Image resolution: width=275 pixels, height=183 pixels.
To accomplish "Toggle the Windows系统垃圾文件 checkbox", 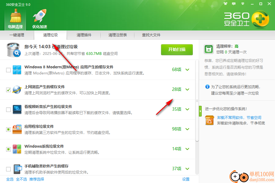I will point(8,149).
